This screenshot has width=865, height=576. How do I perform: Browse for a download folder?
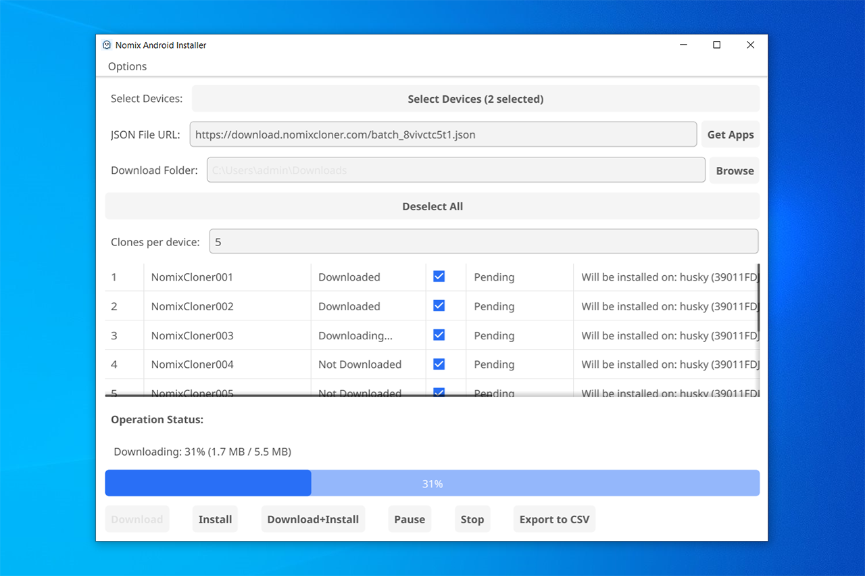click(734, 170)
